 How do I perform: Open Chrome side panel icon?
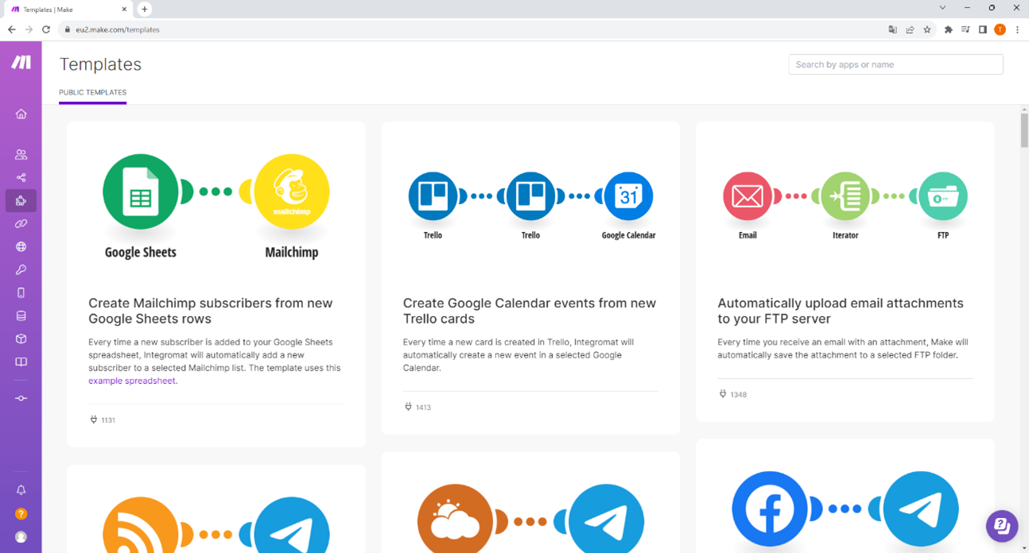point(983,29)
